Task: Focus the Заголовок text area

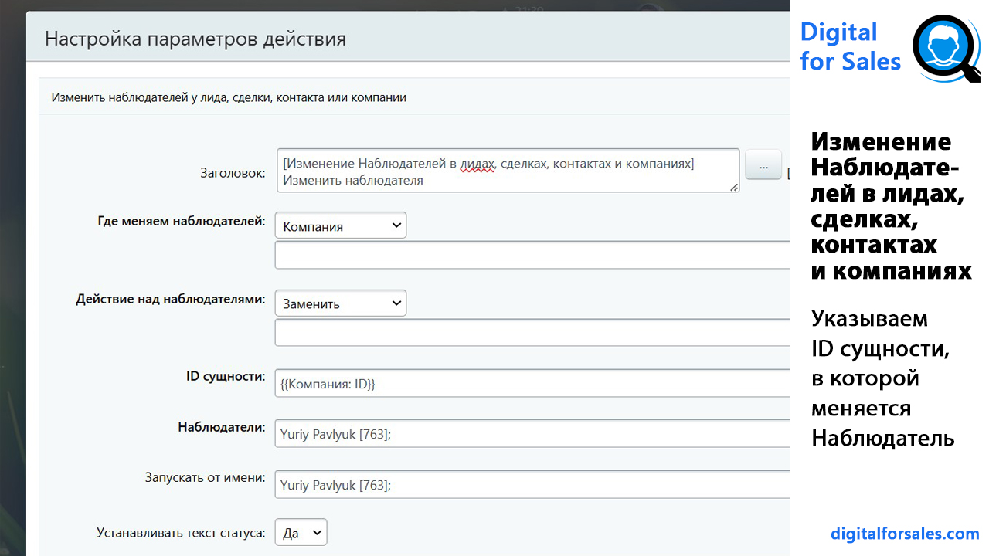Action: pos(507,171)
